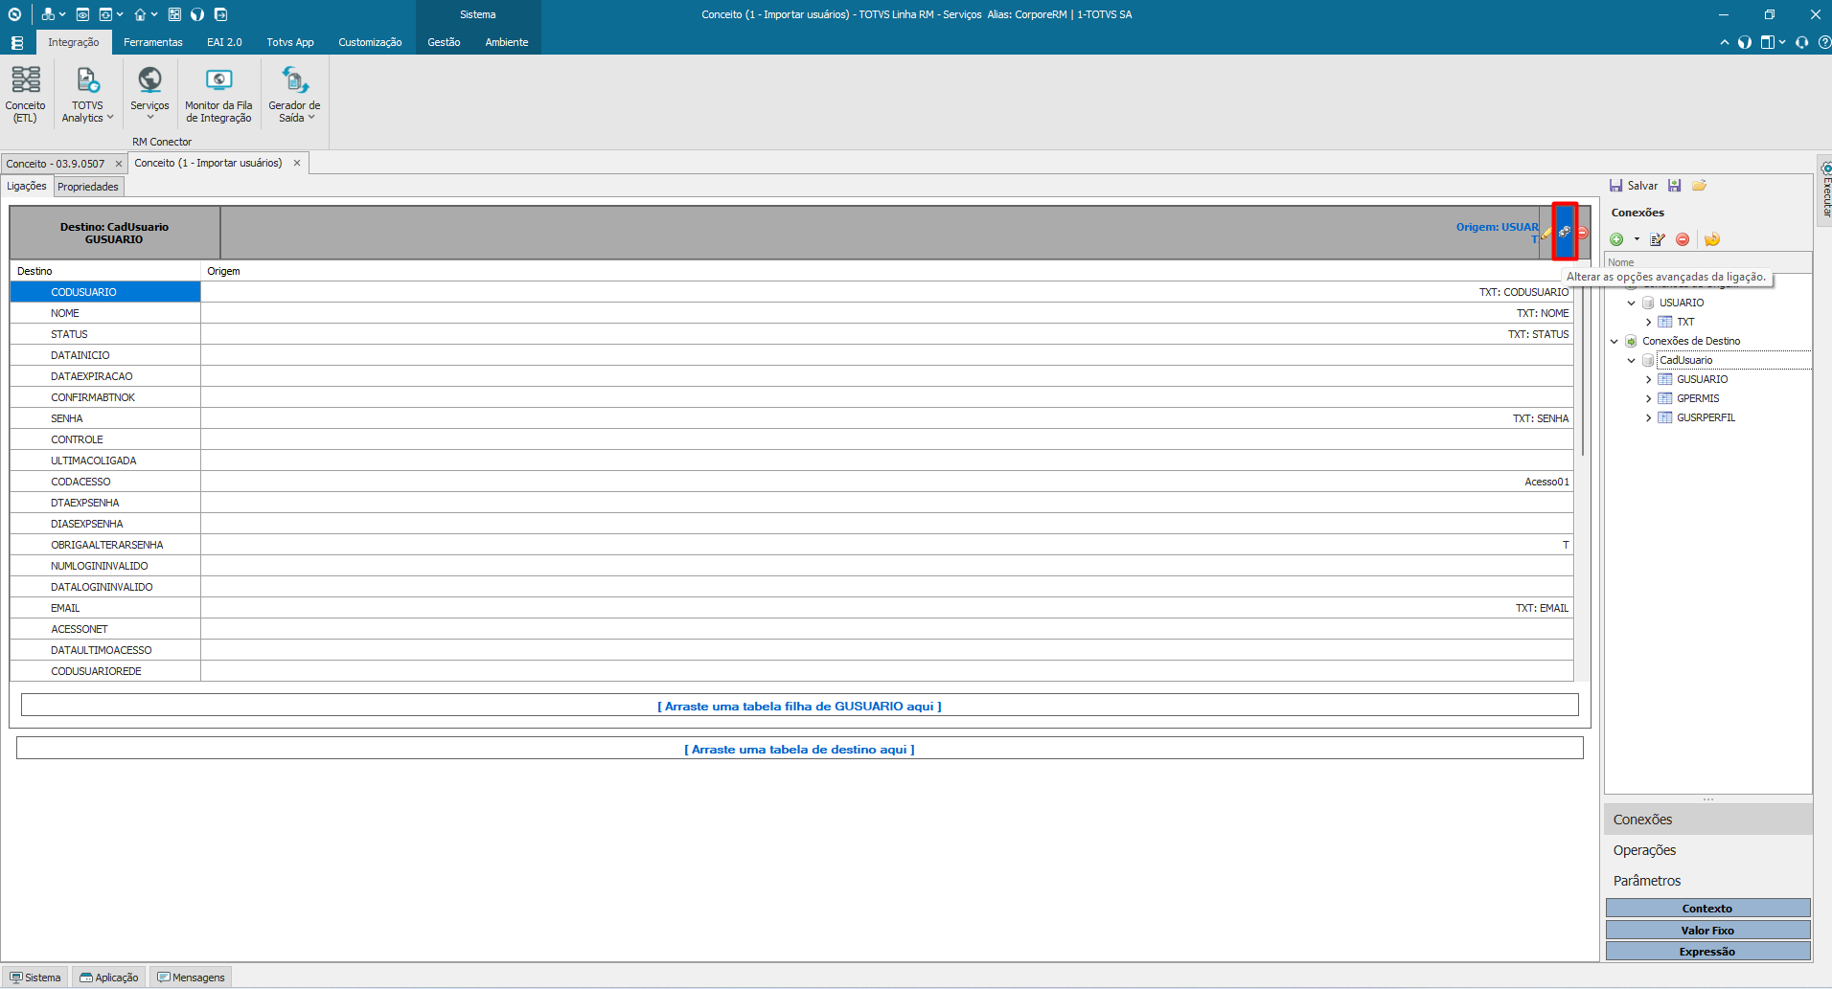Open help with the question mark icon
This screenshot has width=1832, height=989.
(x=1824, y=42)
